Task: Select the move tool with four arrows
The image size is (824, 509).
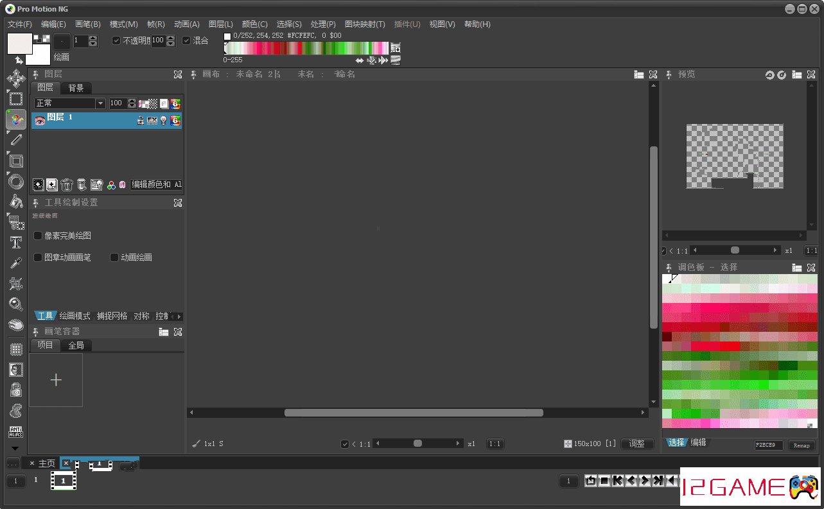Action: [16, 79]
